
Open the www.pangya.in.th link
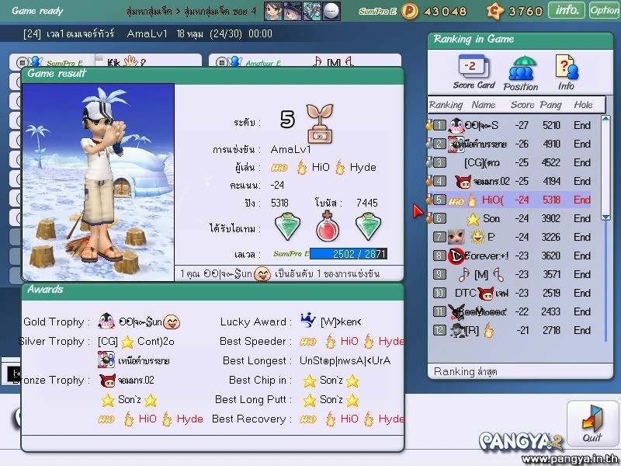pyautogui.click(x=571, y=459)
